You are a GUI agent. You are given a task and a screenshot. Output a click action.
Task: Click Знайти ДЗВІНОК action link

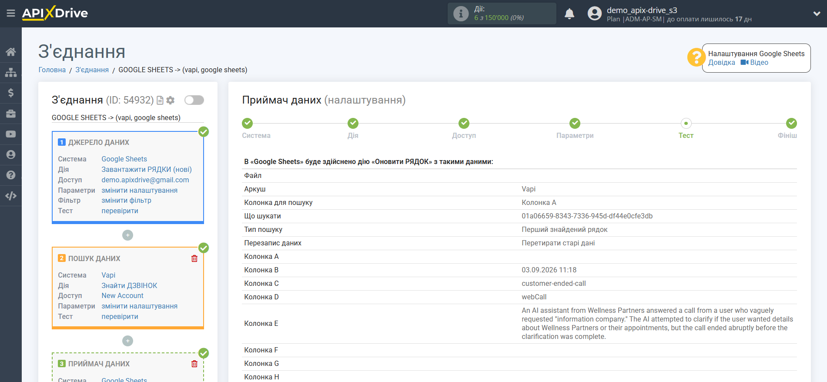(x=129, y=285)
